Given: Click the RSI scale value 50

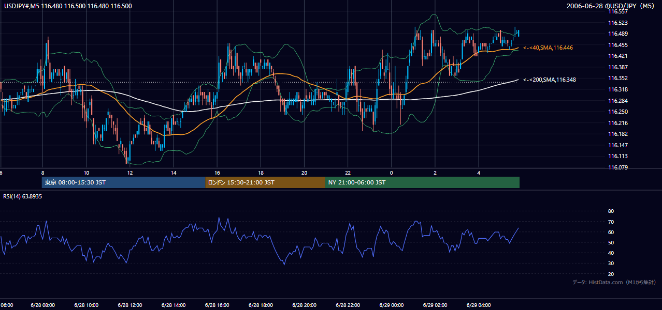Looking at the screenshot, I should (611, 242).
